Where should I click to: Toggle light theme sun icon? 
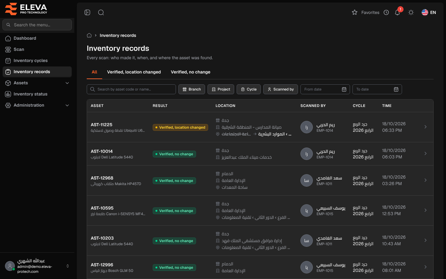tap(411, 12)
